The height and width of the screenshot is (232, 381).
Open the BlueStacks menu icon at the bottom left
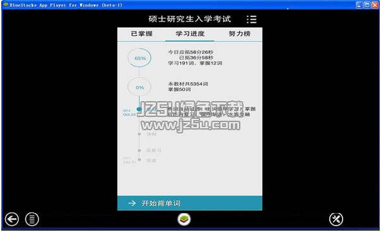coord(32,219)
